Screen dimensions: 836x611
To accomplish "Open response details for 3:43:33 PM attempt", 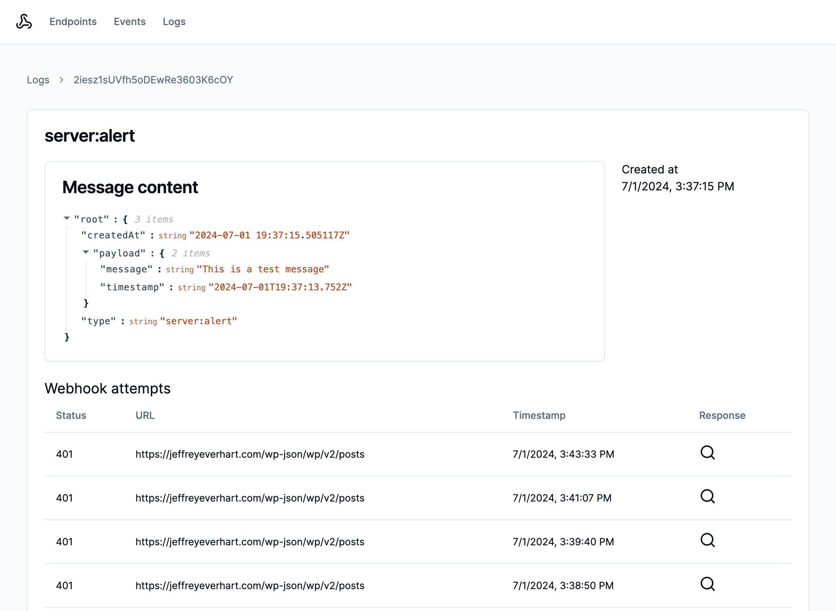I will pos(707,453).
